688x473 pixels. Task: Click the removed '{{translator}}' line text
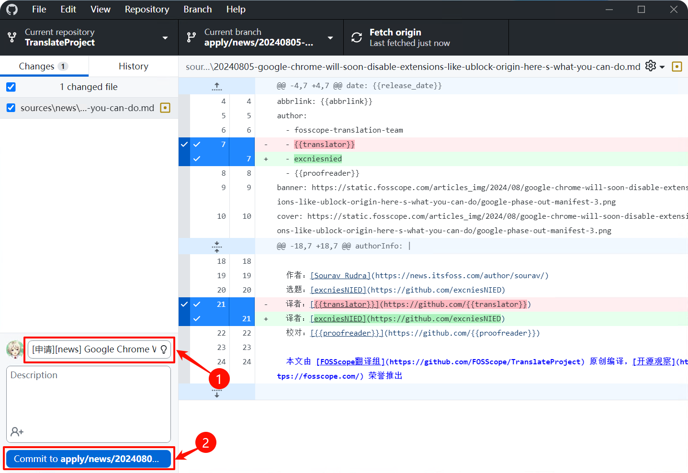pos(325,144)
